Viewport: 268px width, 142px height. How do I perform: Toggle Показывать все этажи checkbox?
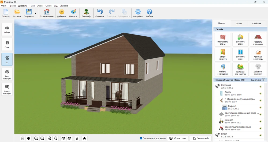pyautogui.click(x=141, y=138)
